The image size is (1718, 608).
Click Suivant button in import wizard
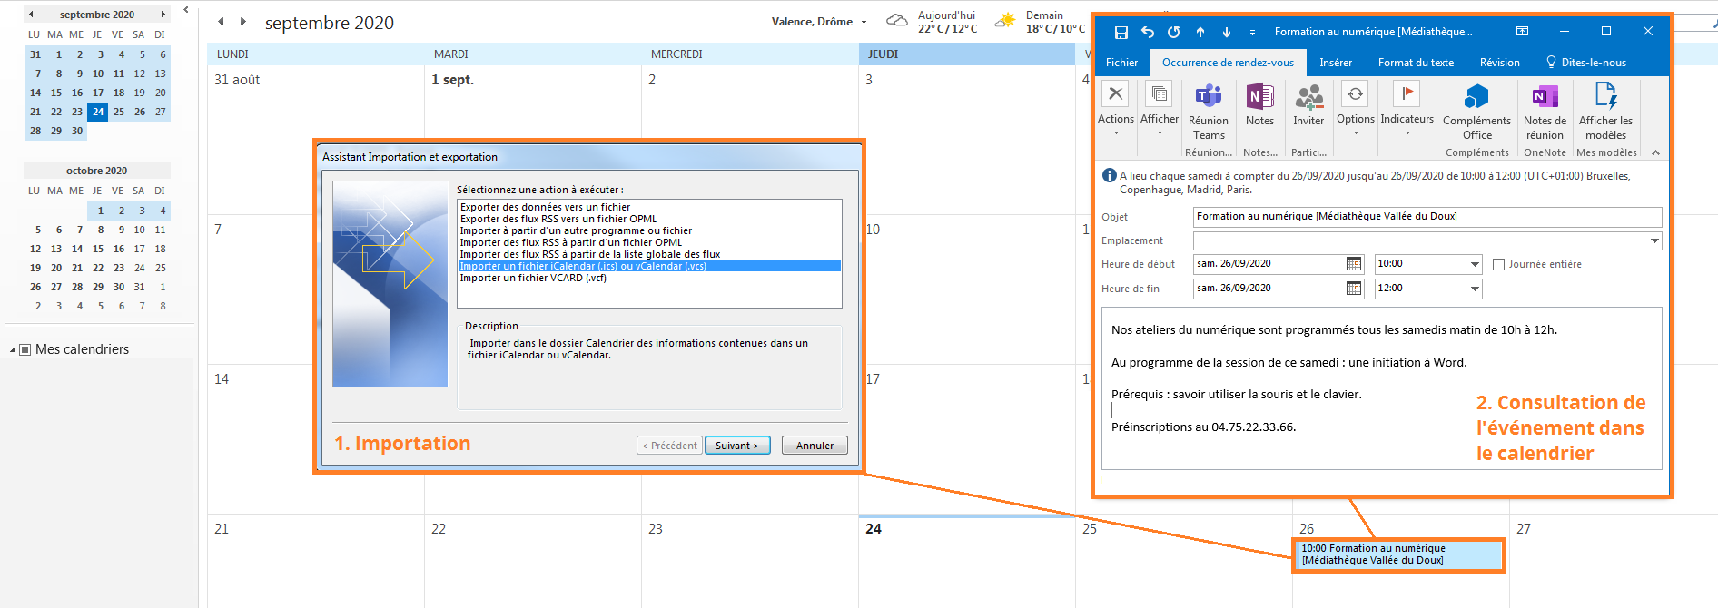pos(737,446)
